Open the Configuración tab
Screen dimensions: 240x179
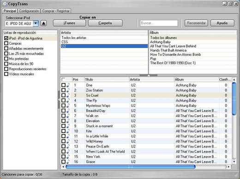[x=29, y=11]
